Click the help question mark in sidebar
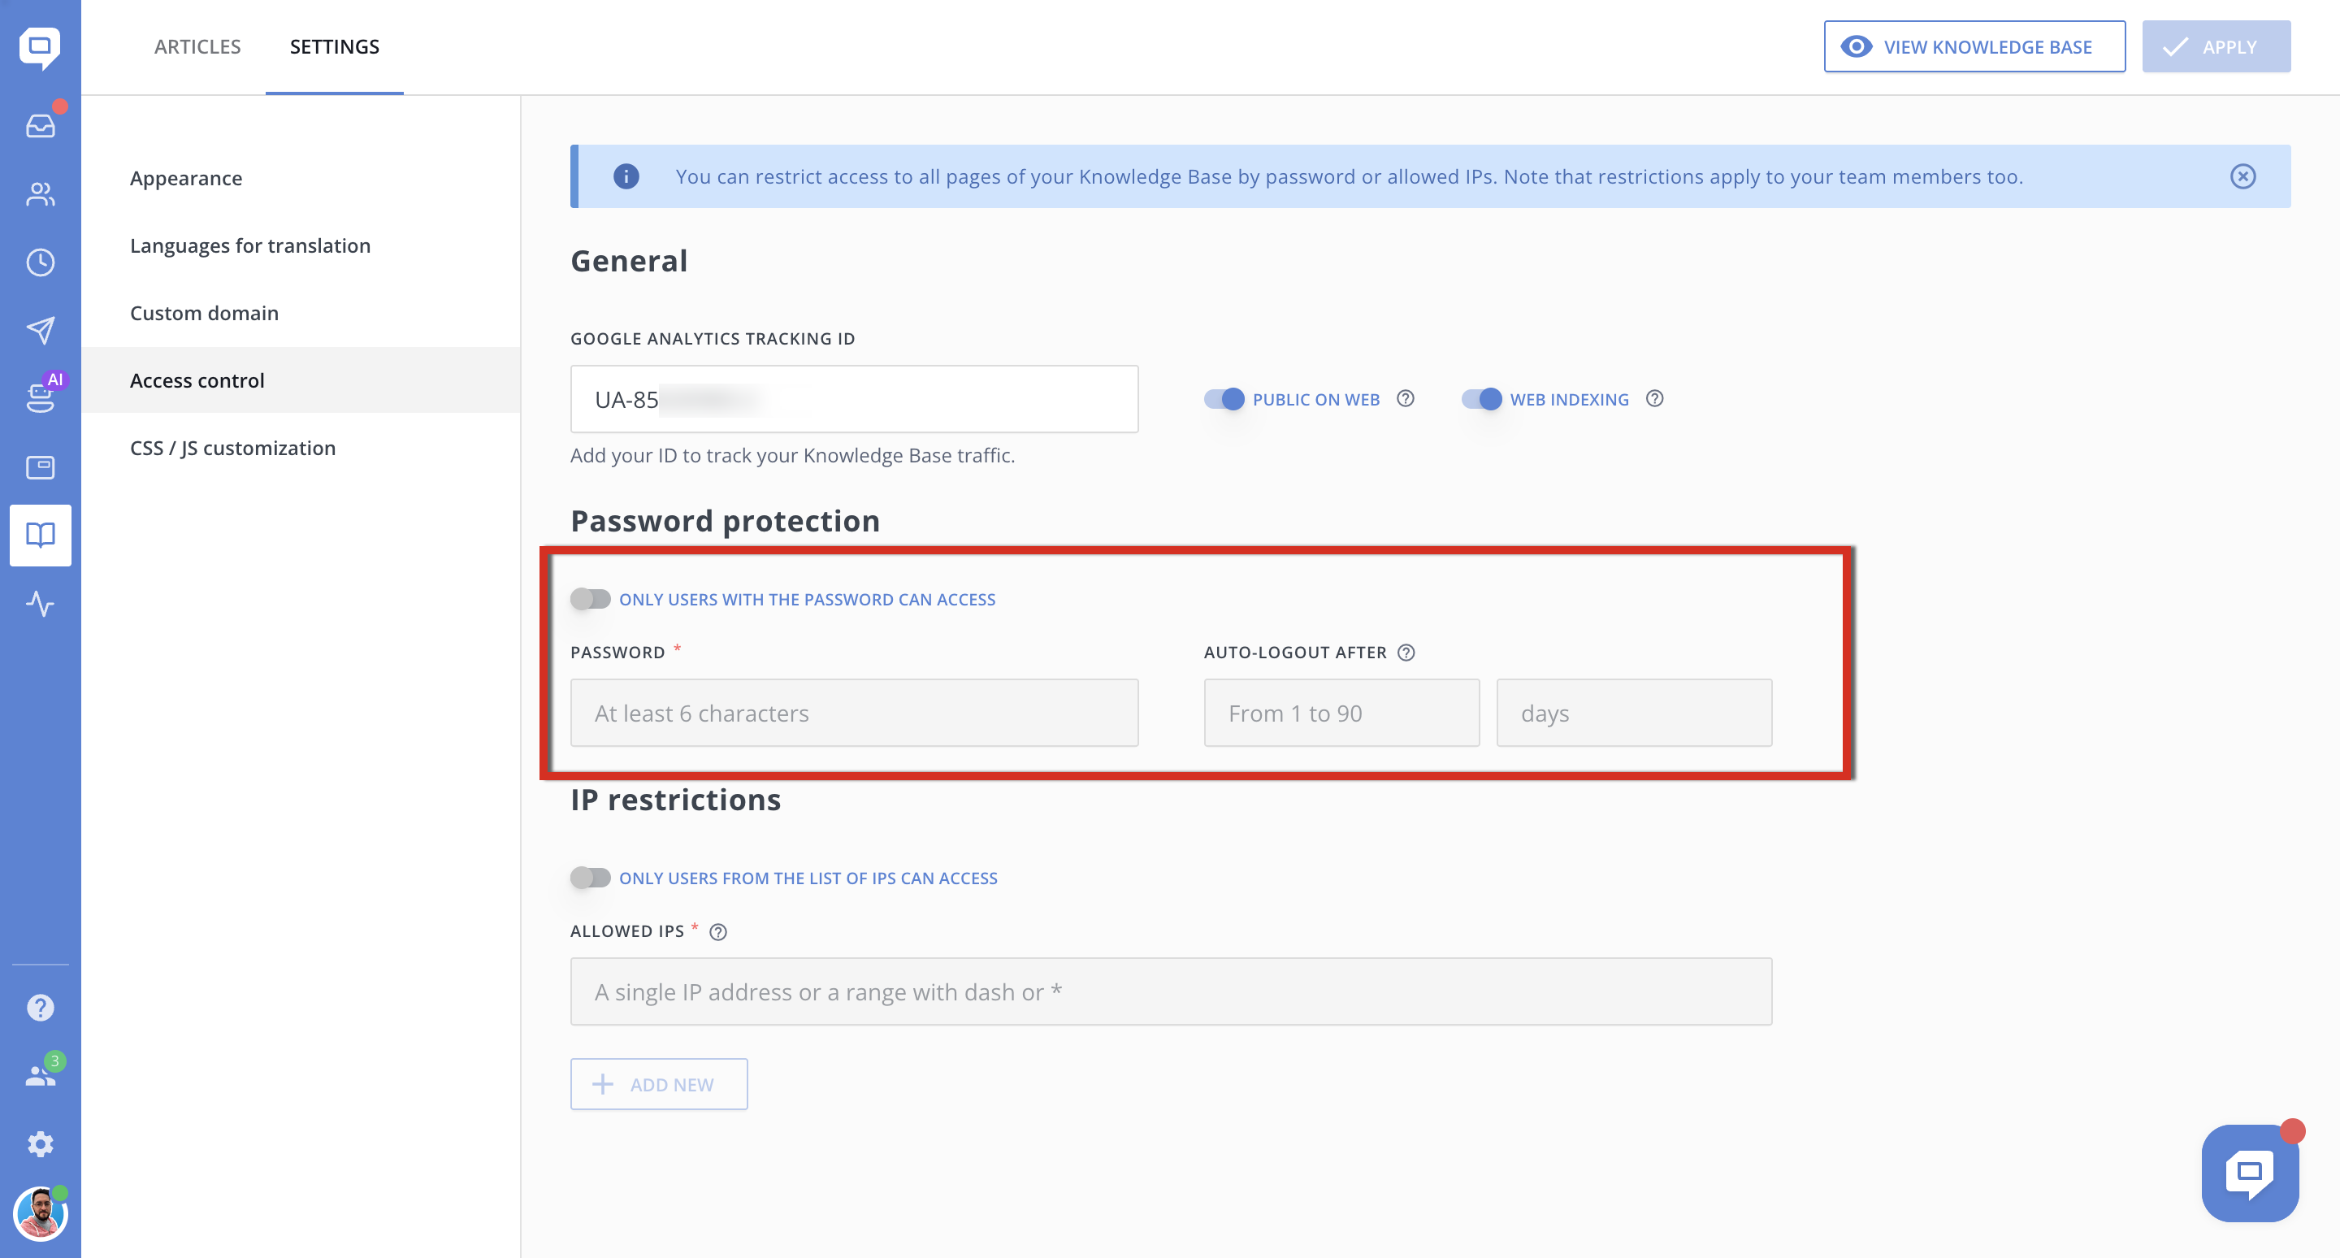This screenshot has height=1258, width=2340. click(40, 1008)
